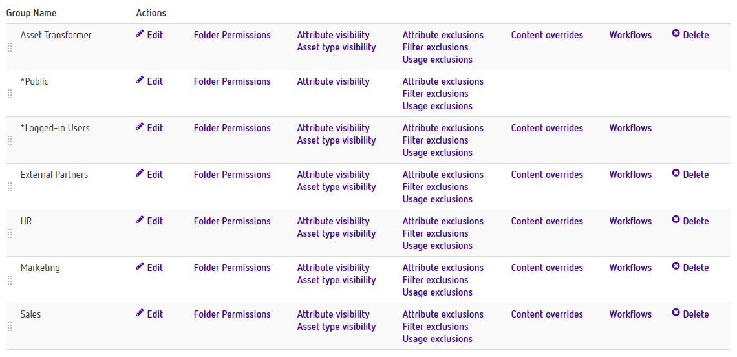Screen dimensions: 737x357
Task: Open Content overrides for Sales
Action: tap(547, 314)
